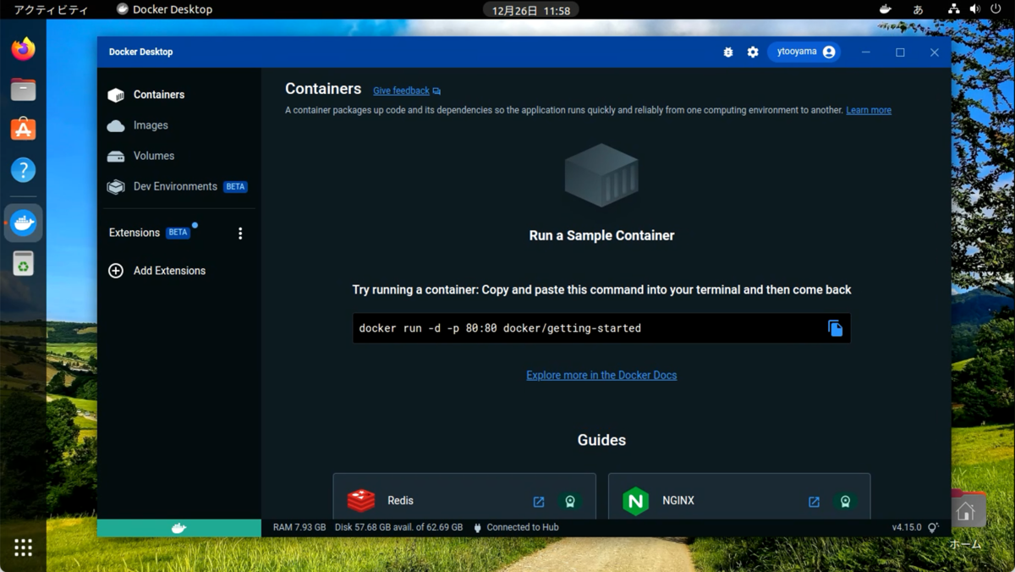Open NGINX guide external link icon

(814, 502)
